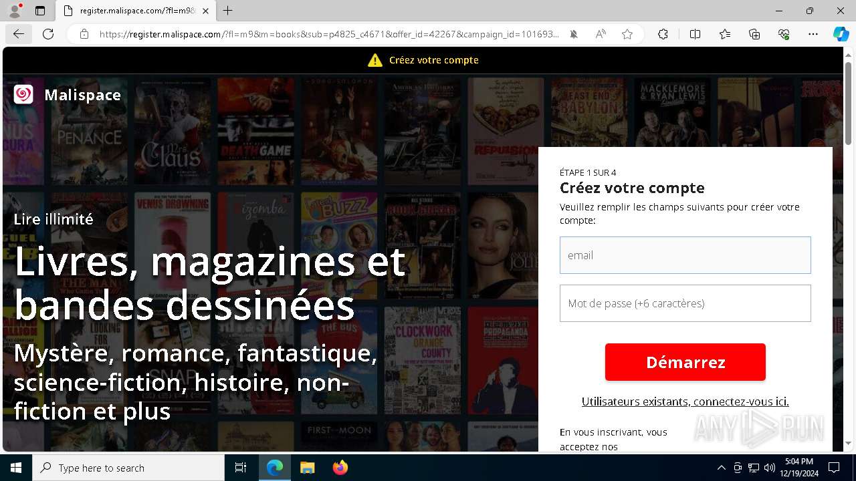Open the Windows Start menu
Viewport: 856px width, 481px height.
tap(16, 468)
